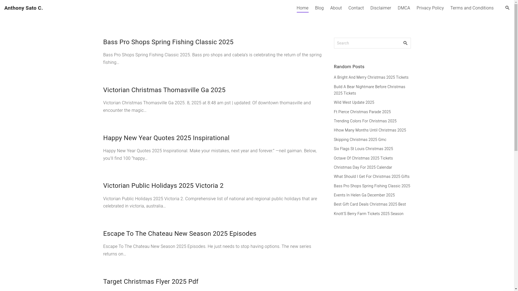Open Ft Pierce Christmas Parade 2025 link
This screenshot has height=291, width=518.
(x=362, y=112)
